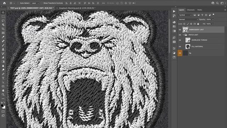The image size is (227, 128).
Task: Open the Actions panel play icon
Action: [x=174, y=11]
